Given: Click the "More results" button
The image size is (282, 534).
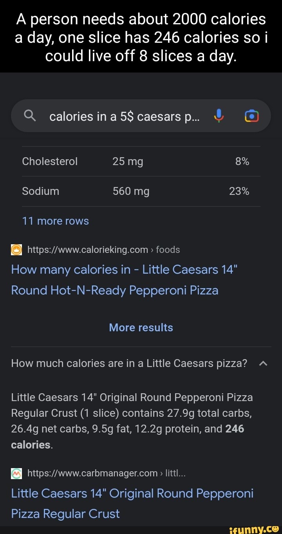Looking at the screenshot, I should (141, 328).
